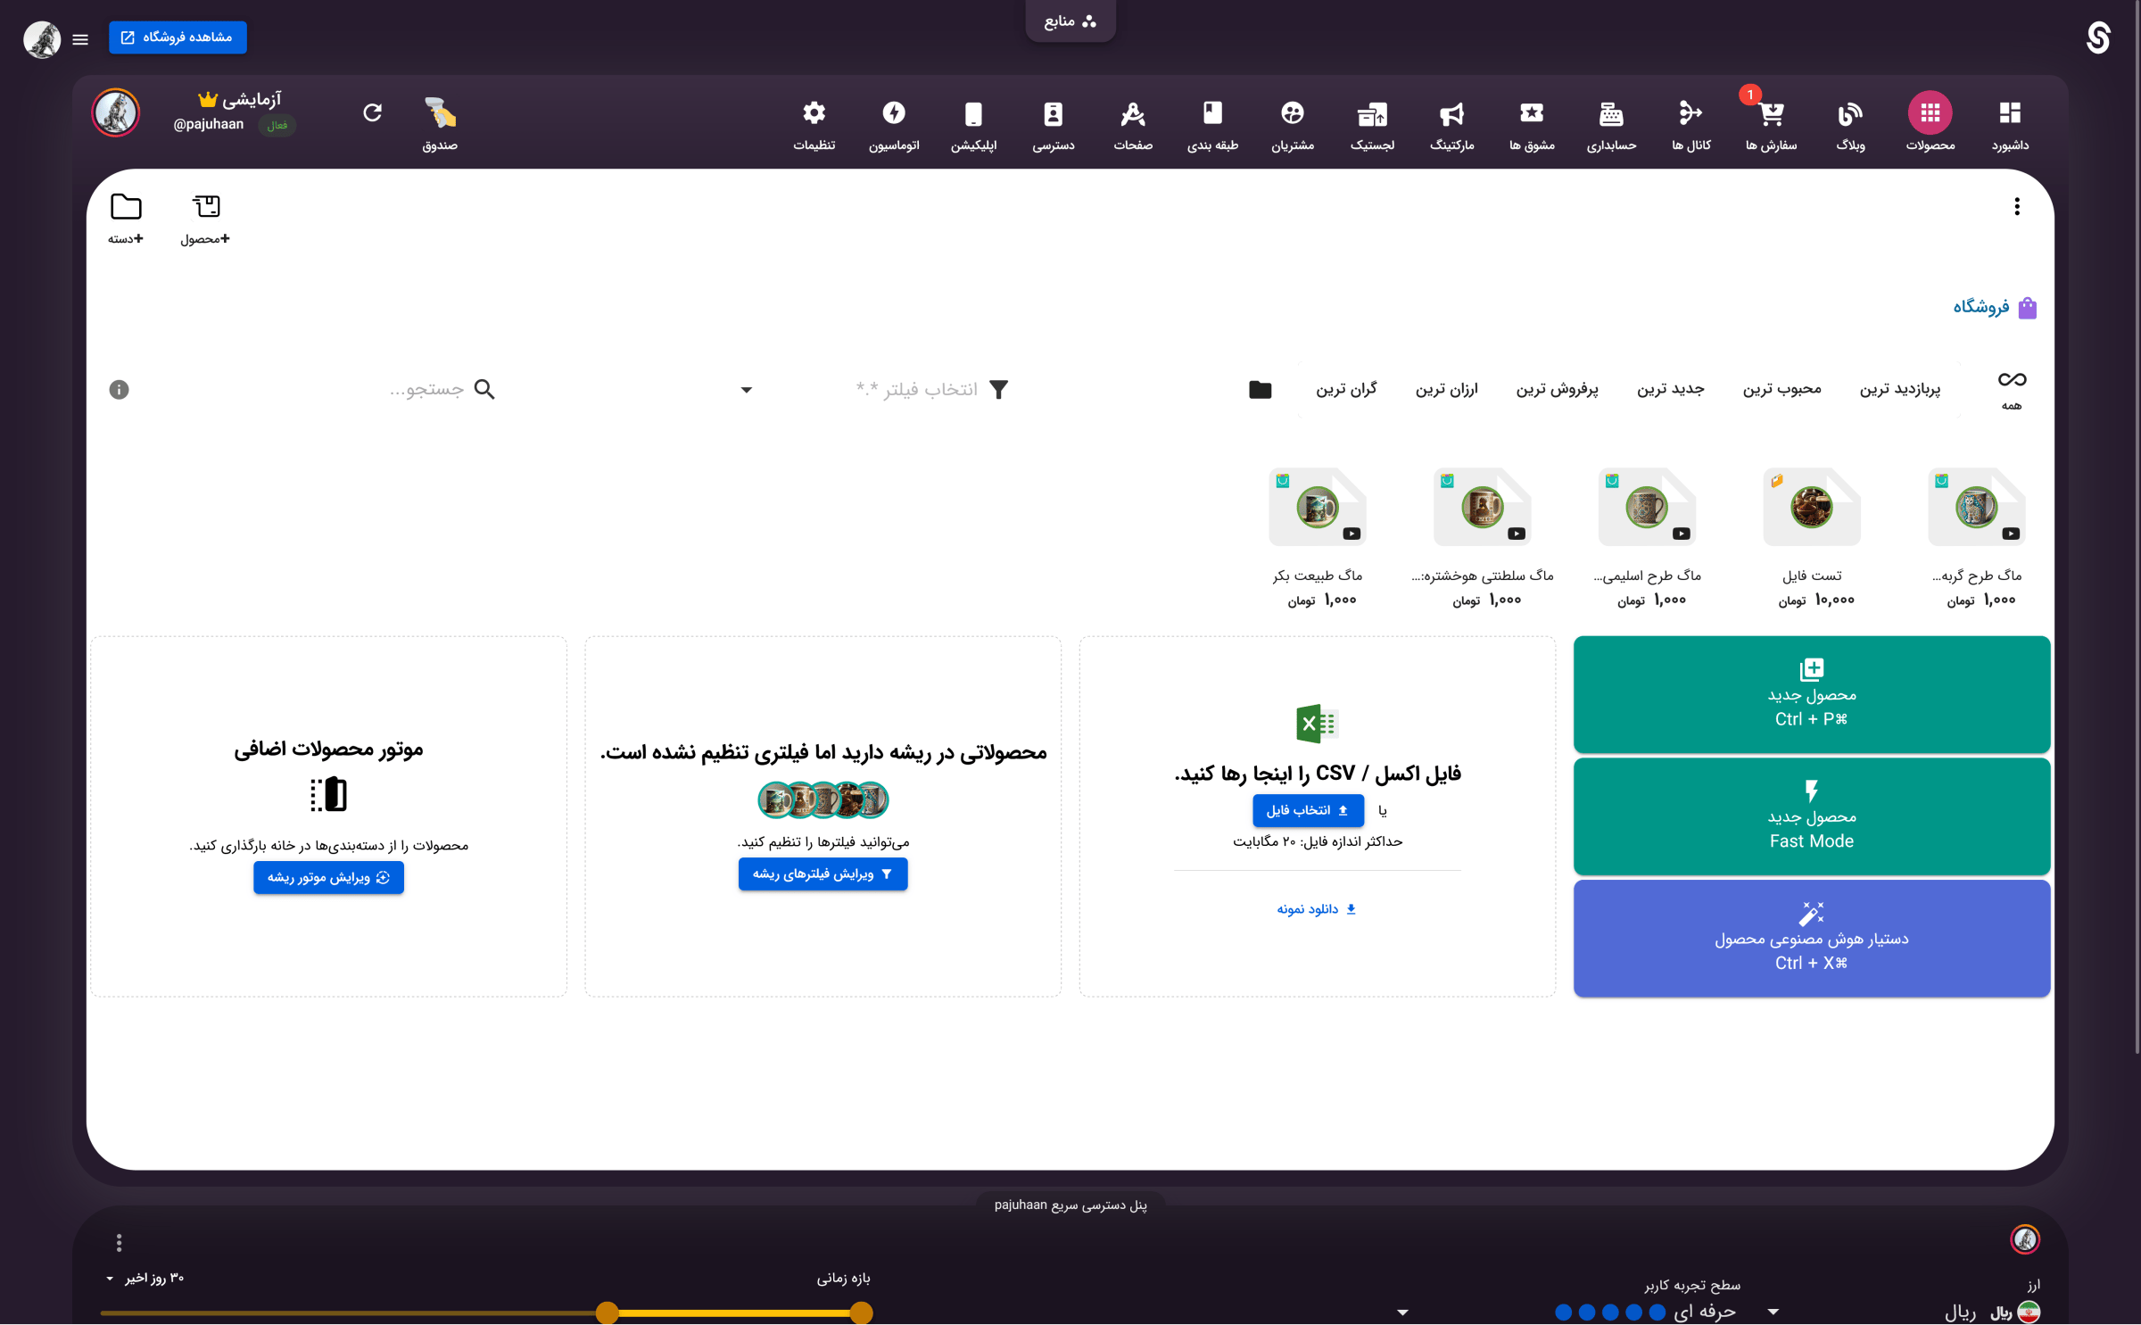Add a new category with +دسته icon
The image size is (2141, 1325).
126,219
